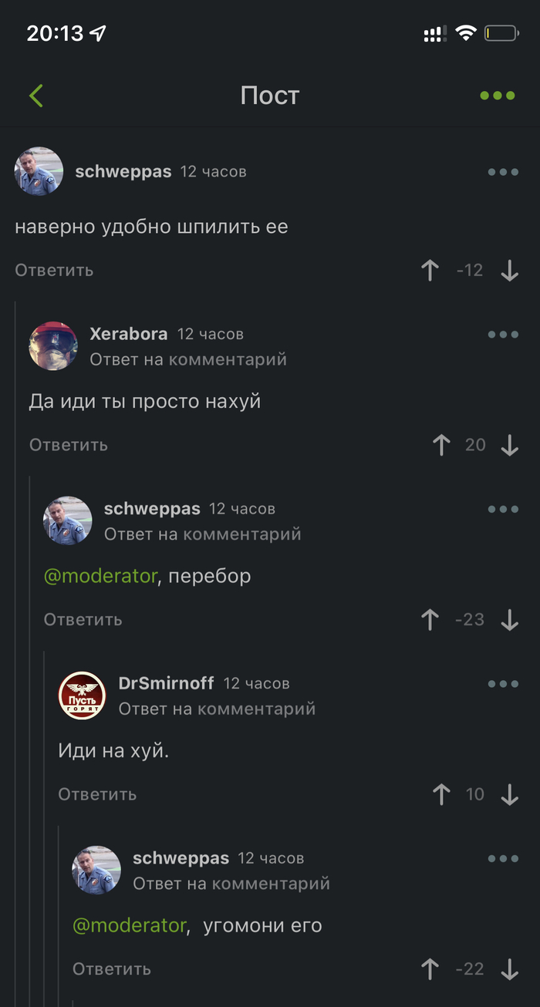Open the green three-dot post menu

click(x=498, y=96)
